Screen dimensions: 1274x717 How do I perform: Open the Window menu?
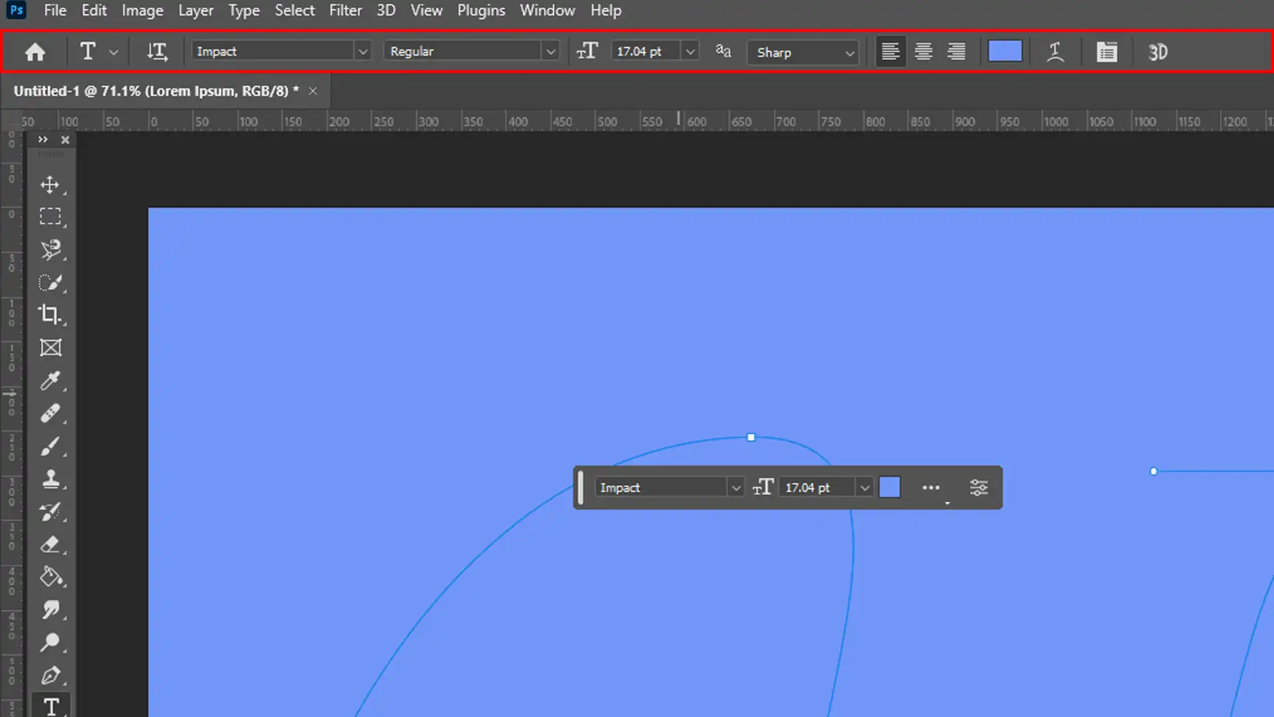coord(547,11)
